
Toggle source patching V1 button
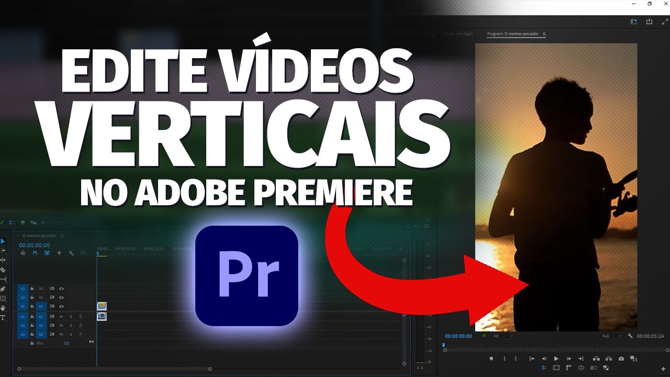tap(23, 306)
